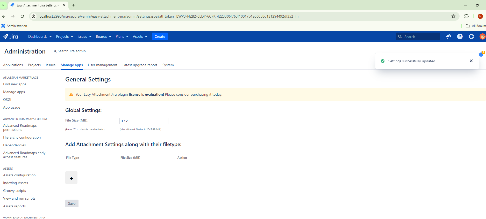Viewport: 486px width, 219px height.
Task: Open the user profile avatar
Action: click(x=482, y=36)
